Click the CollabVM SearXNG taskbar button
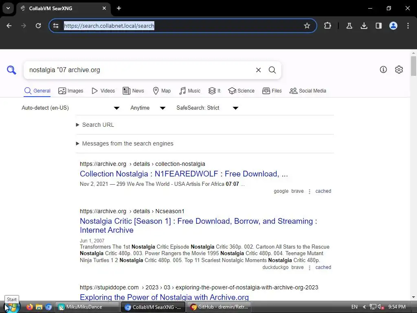Screen dimensions: 417x313 [x=153, y=307]
